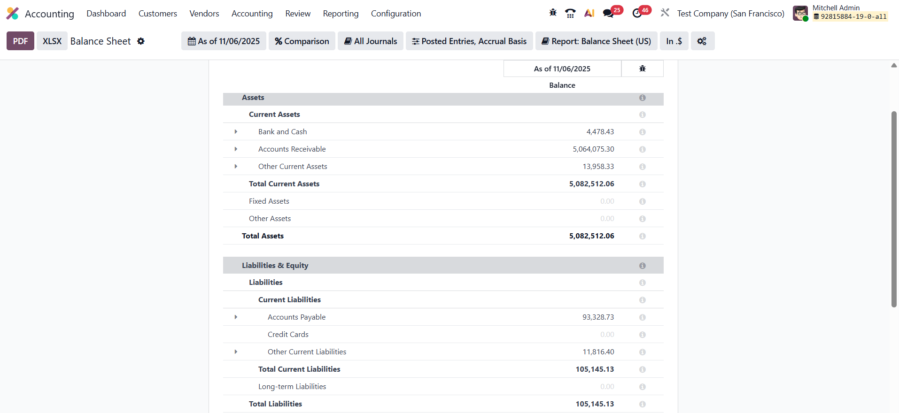This screenshot has width=899, height=413.
Task: Click the Accounts Payable balance 93,328.73
Action: [x=598, y=317]
